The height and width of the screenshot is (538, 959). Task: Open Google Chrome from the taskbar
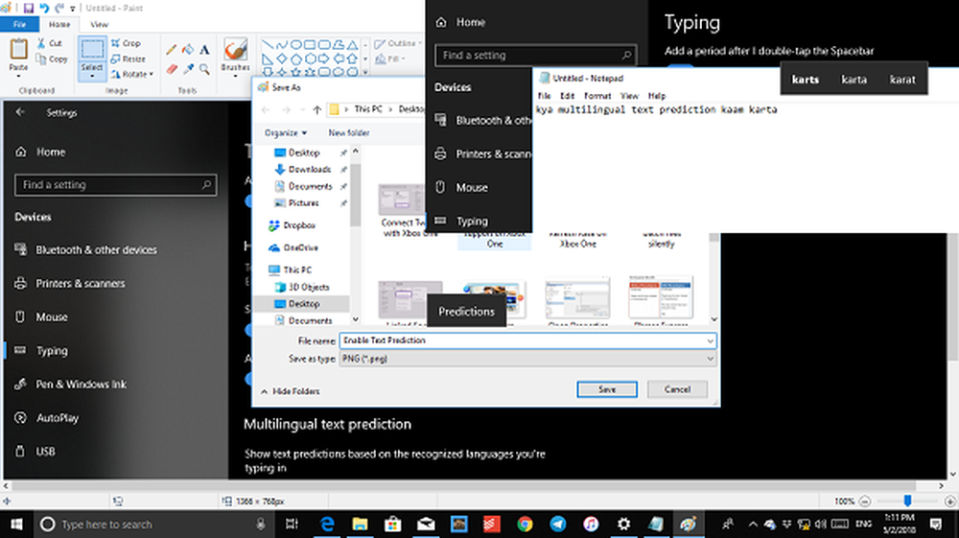tap(525, 524)
